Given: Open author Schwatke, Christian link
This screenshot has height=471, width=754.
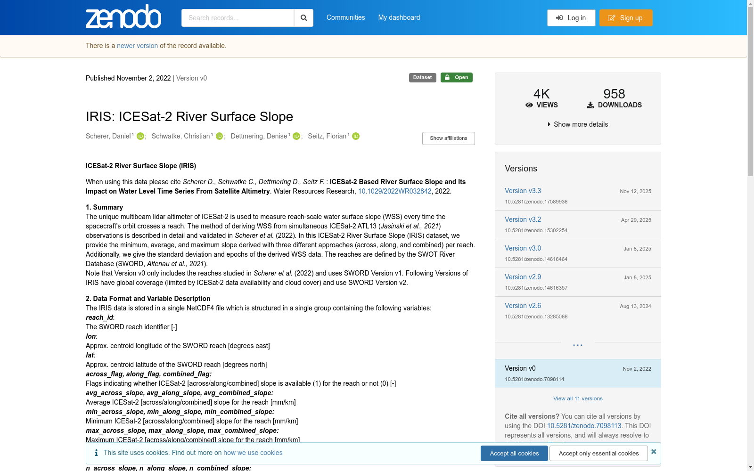Looking at the screenshot, I should click(x=180, y=136).
